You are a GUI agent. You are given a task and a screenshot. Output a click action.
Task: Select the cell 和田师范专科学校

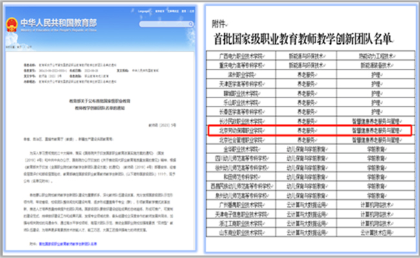(241, 177)
